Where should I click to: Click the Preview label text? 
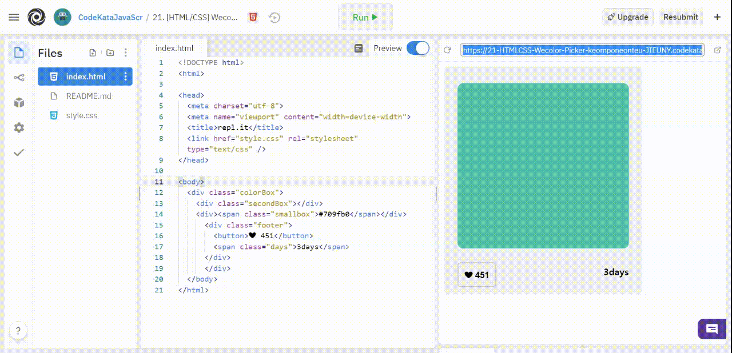(x=388, y=48)
